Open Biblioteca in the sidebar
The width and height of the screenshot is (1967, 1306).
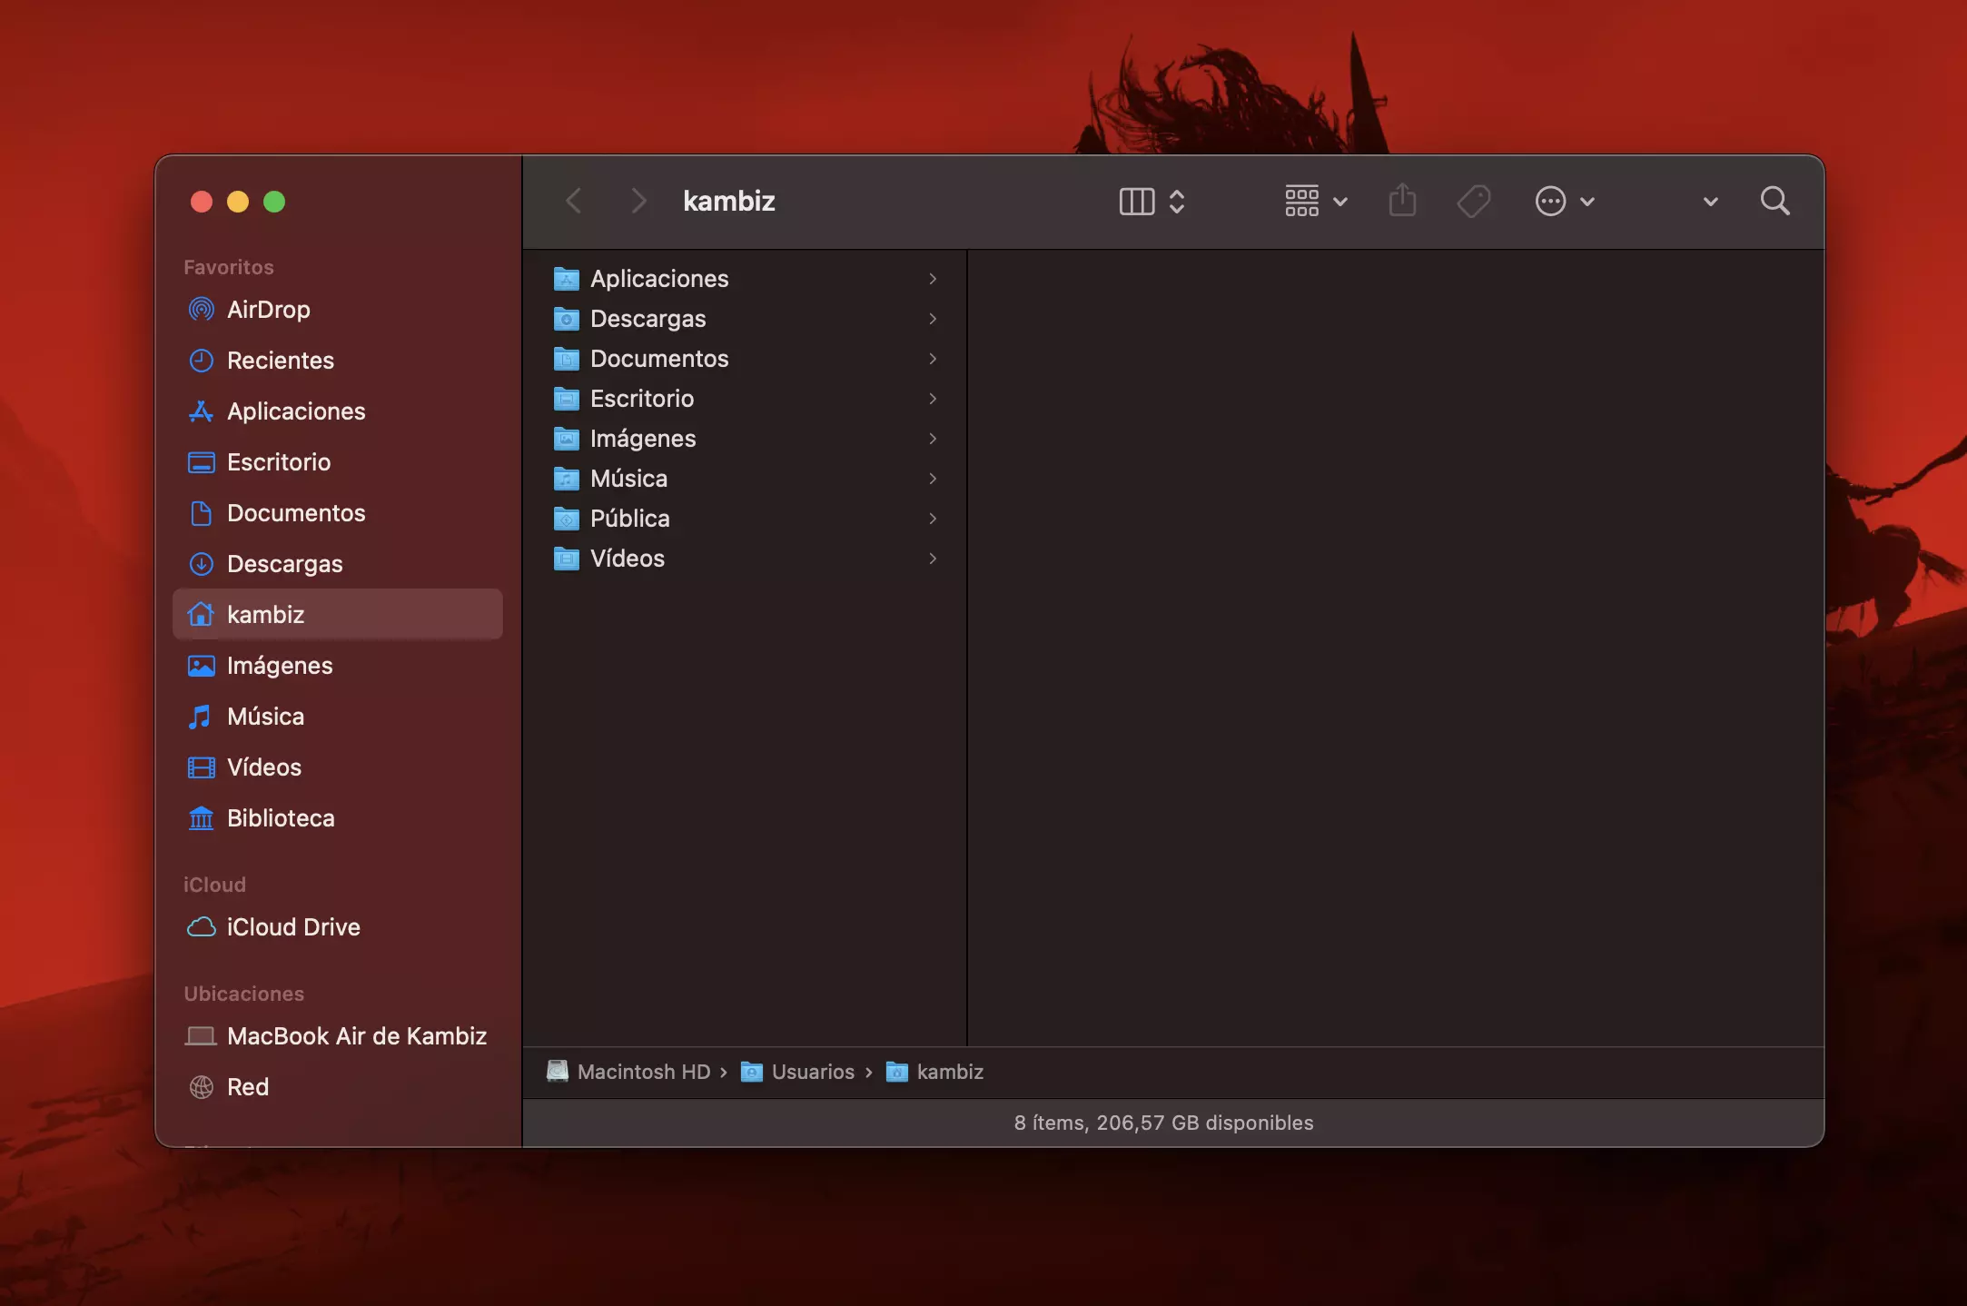tap(337, 818)
